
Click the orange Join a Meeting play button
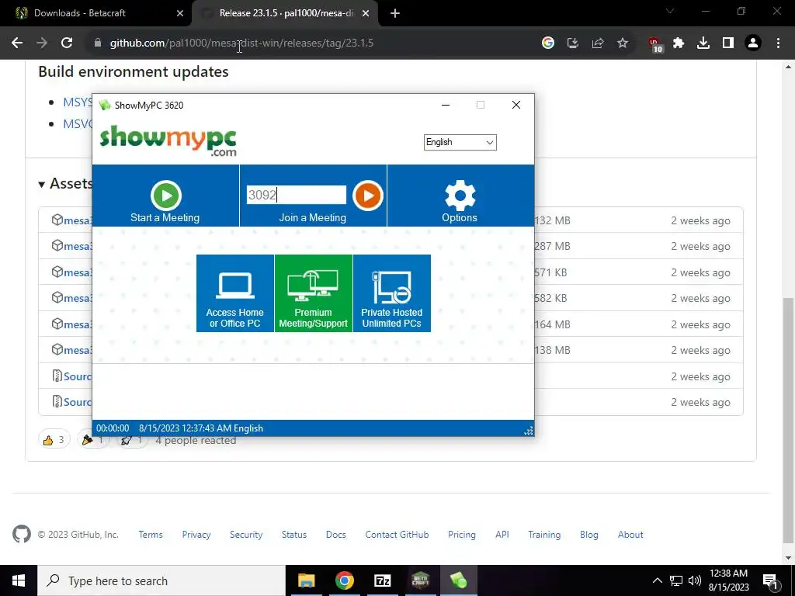pos(367,195)
